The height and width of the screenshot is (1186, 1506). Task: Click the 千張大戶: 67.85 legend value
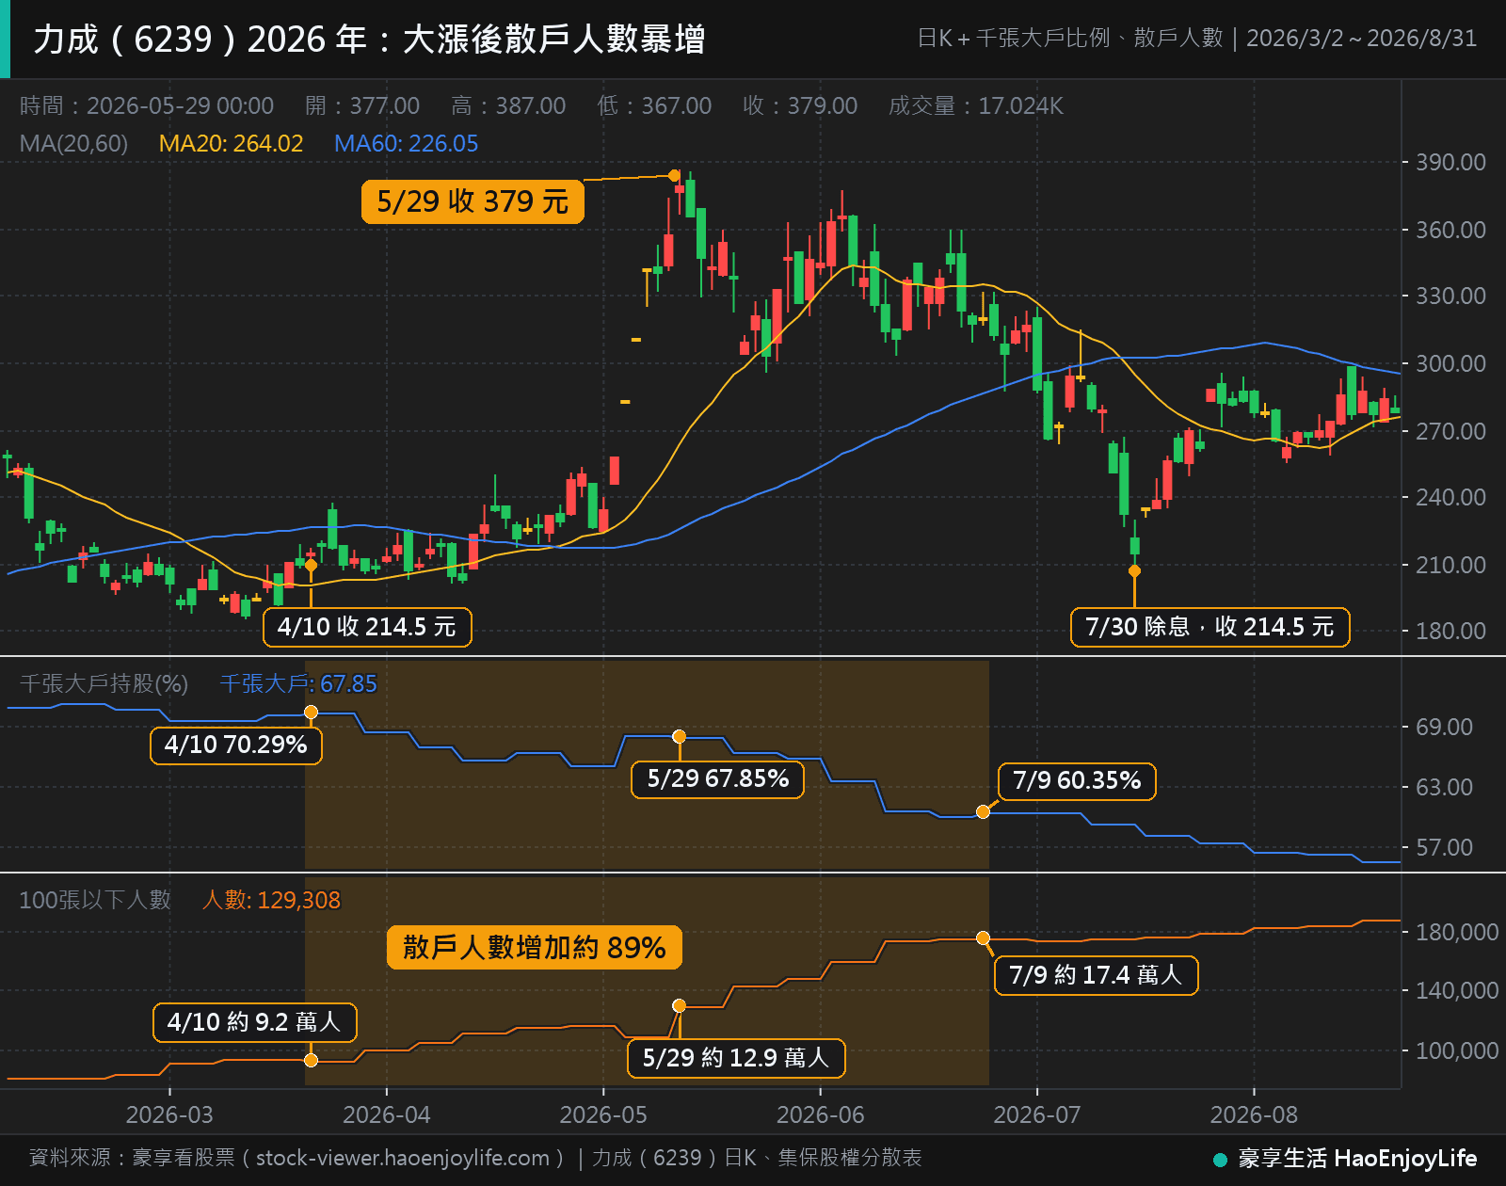coord(297,683)
